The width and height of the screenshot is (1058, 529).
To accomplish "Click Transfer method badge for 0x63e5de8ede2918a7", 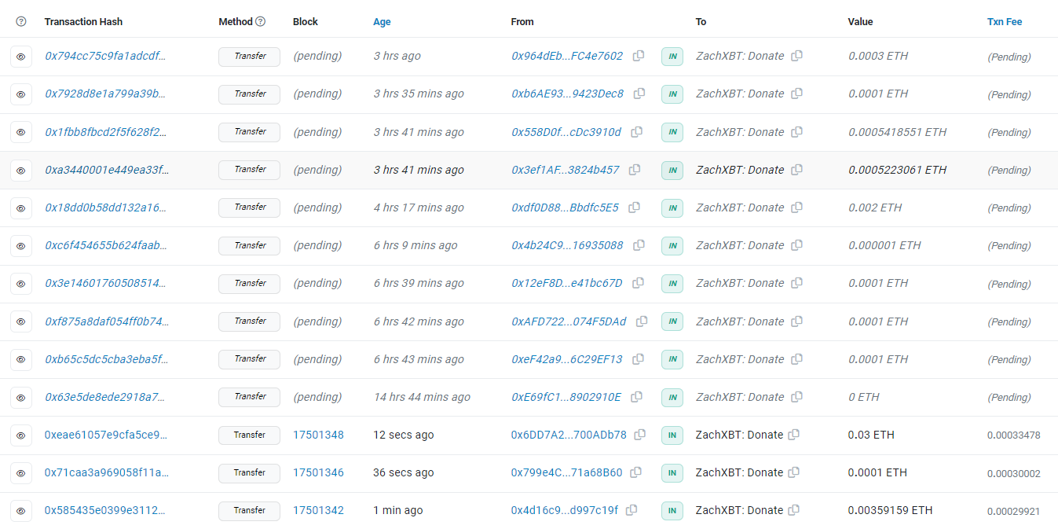I will click(250, 397).
